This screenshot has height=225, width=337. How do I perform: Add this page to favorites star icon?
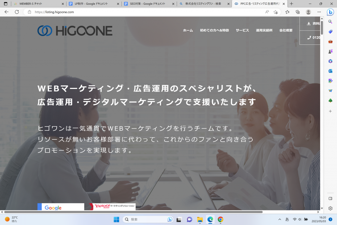[276, 12]
